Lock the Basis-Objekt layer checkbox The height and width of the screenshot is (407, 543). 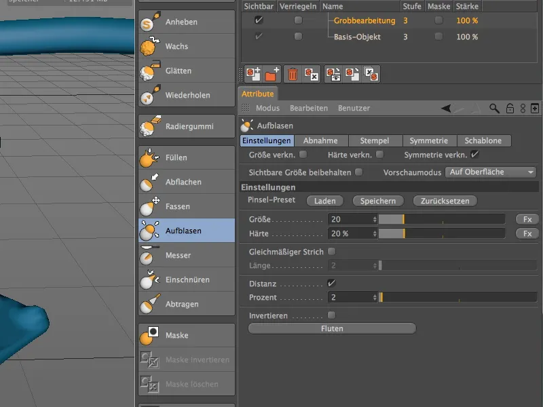[x=298, y=36]
